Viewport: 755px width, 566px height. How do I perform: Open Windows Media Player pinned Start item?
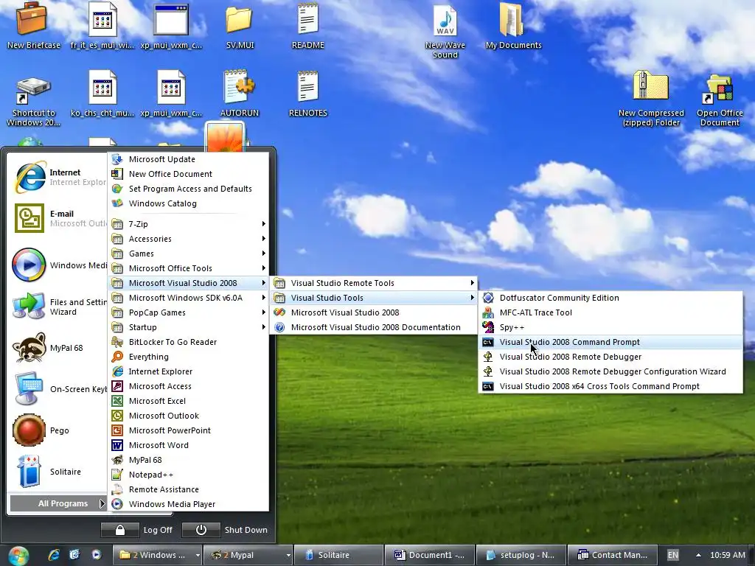(58, 265)
